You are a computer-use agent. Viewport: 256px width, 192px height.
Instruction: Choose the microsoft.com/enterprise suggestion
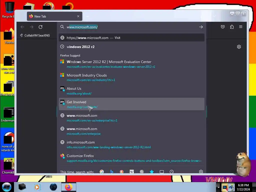pyautogui.click(x=131, y=131)
